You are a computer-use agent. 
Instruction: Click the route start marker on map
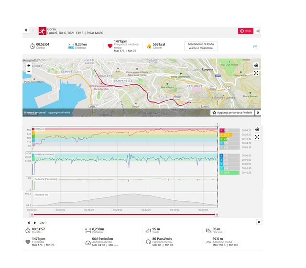[x=94, y=70]
